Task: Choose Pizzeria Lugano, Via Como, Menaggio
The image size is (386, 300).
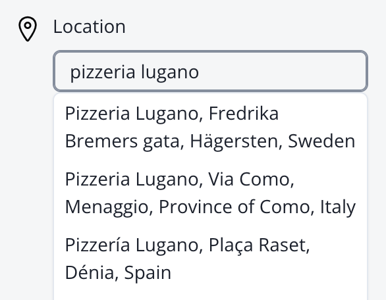Action: 211,193
